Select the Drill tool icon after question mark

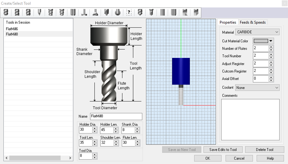140,12
